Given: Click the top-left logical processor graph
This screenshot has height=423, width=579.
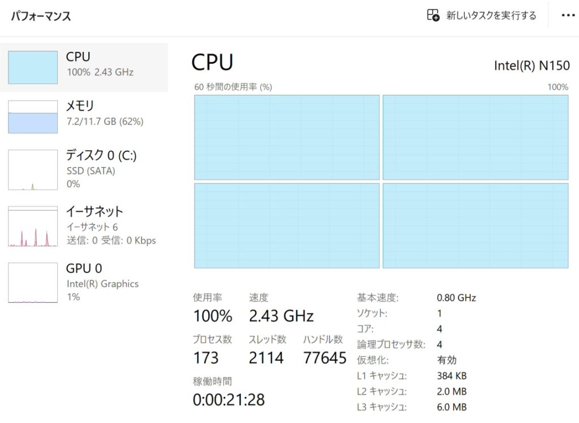Looking at the screenshot, I should click(x=287, y=137).
